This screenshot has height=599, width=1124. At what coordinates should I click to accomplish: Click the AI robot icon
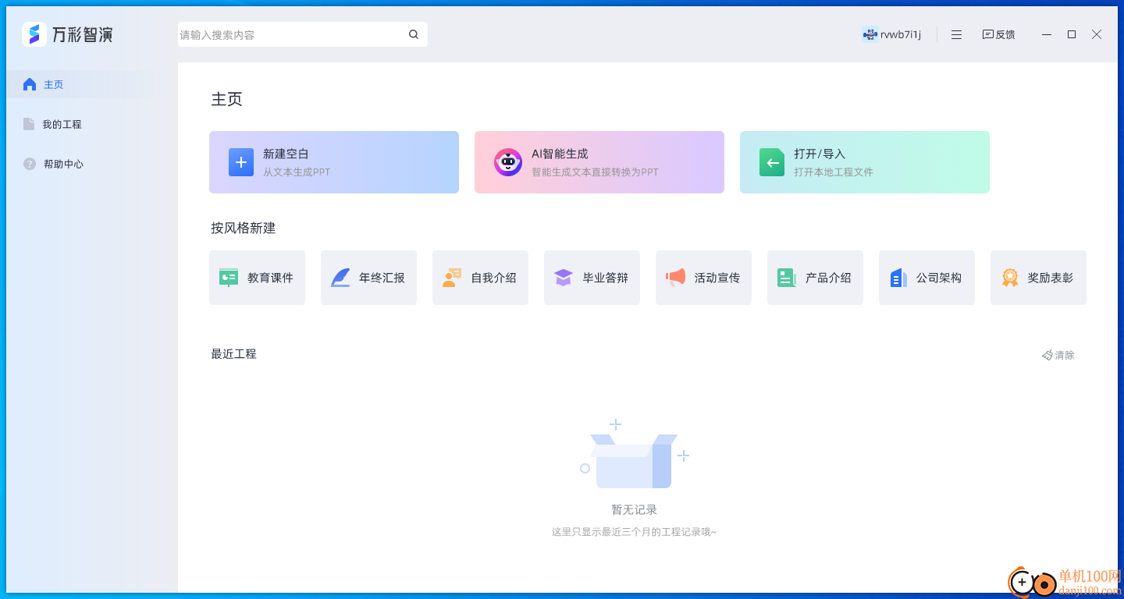pos(508,162)
